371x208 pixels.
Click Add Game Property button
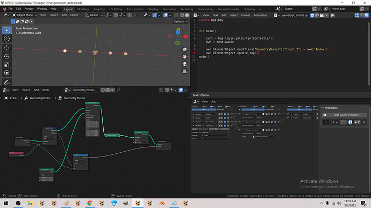click(345, 115)
